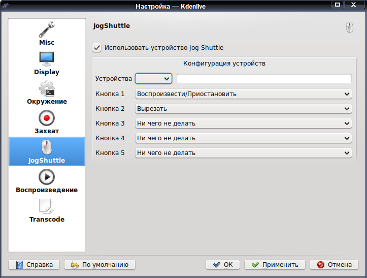Open the Кнопка 5 action dropdown
Image resolution: width=367 pixels, height=278 pixels.
[x=244, y=153]
